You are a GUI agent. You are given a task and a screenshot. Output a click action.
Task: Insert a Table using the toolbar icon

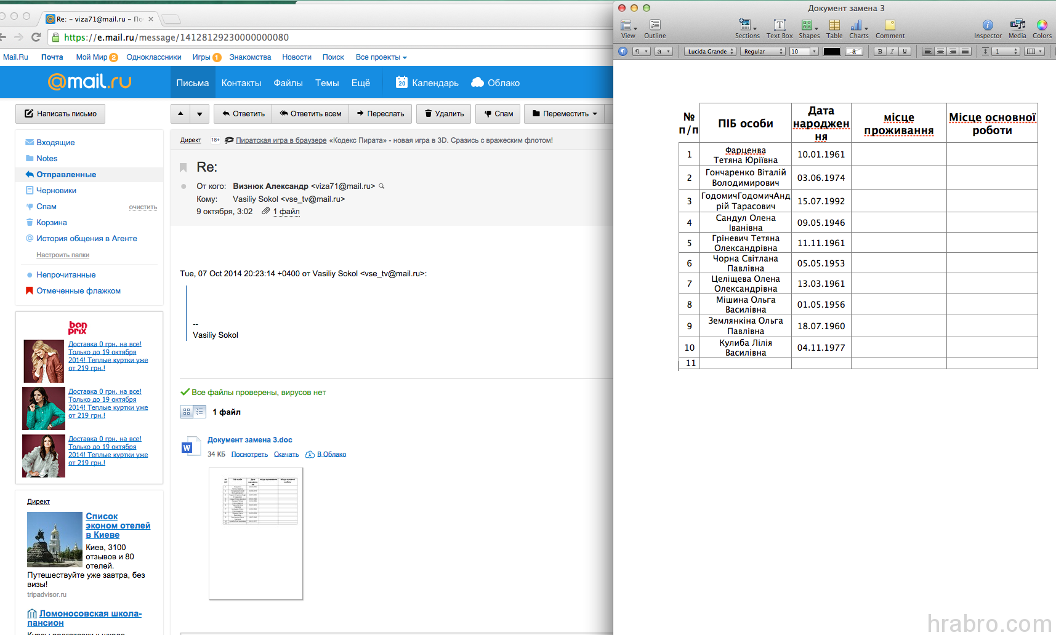click(834, 26)
